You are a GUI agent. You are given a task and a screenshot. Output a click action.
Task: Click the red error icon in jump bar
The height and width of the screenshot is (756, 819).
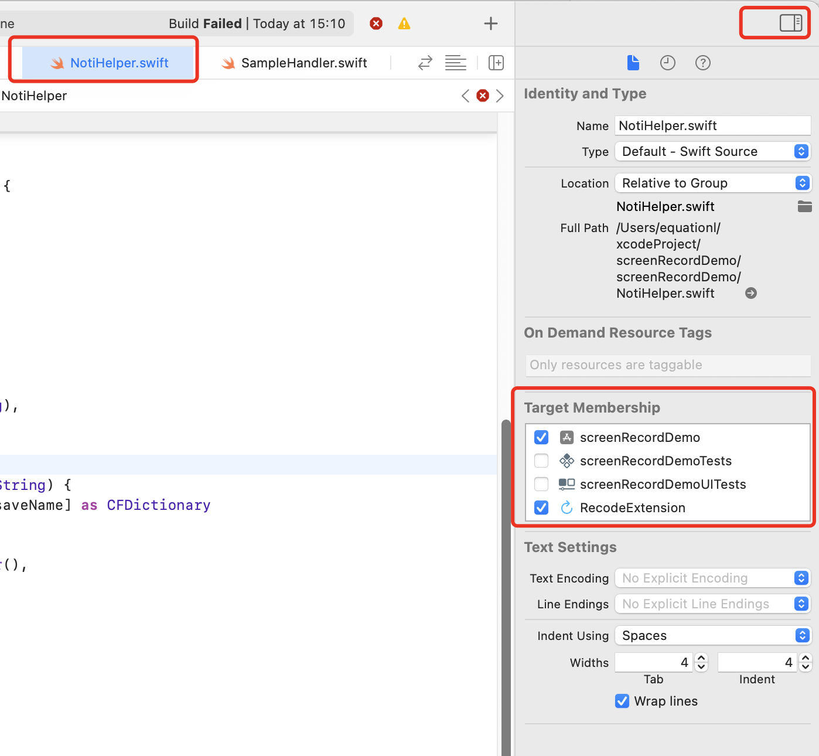point(483,96)
